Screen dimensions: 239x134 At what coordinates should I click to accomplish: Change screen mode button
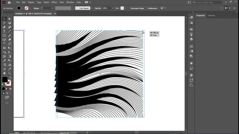[7, 98]
